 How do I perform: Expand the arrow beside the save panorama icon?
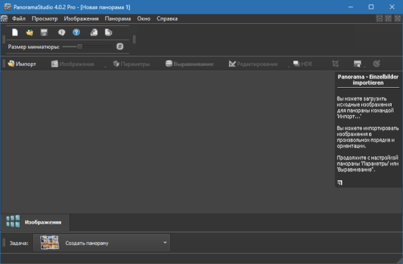pos(365,67)
